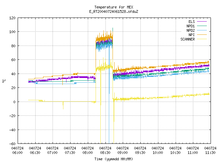Click the orange NPI legend line sample
The width and height of the screenshot is (217, 162).
point(202,35)
